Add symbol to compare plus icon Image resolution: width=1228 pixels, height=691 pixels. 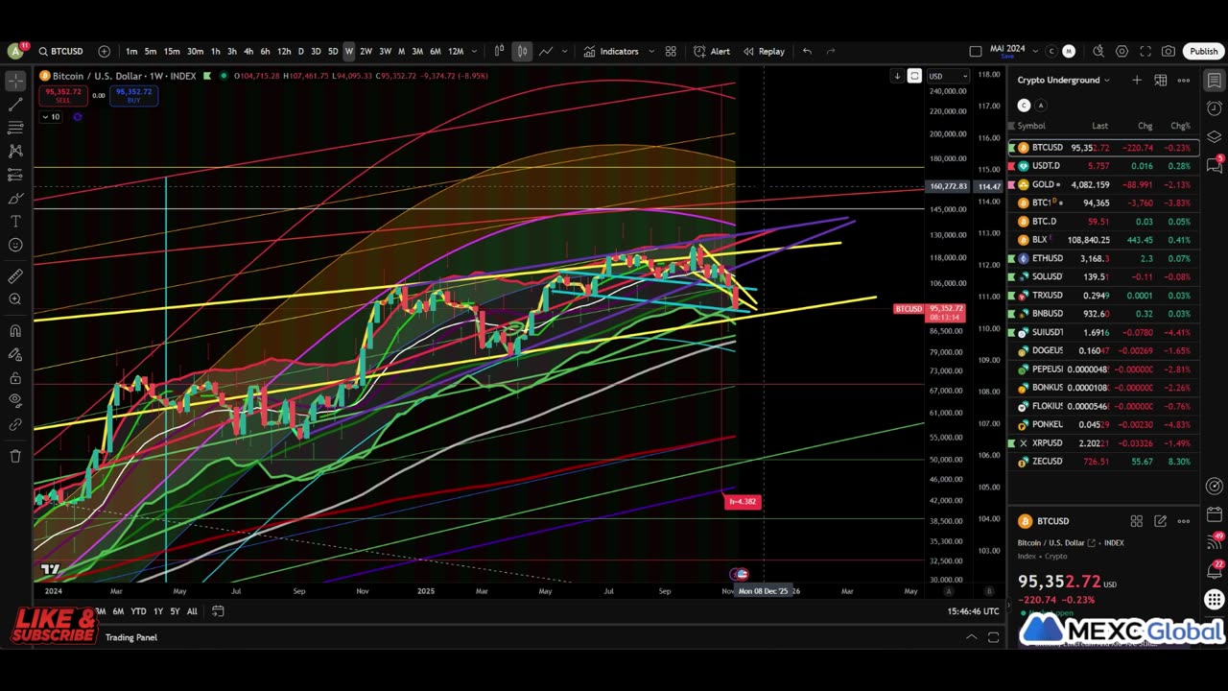(104, 51)
